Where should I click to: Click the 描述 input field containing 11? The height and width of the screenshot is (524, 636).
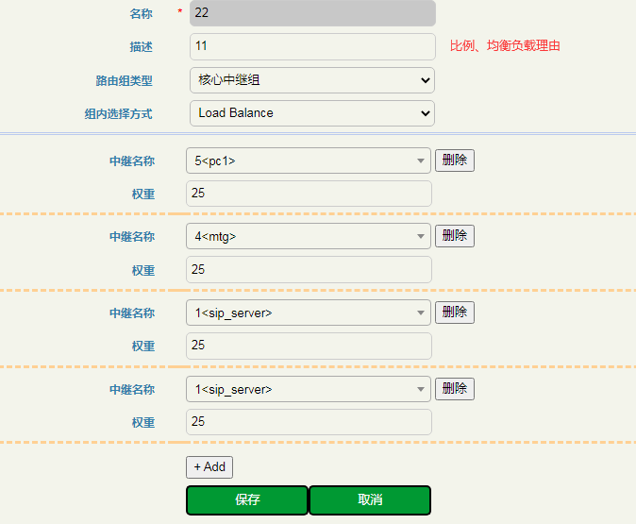pyautogui.click(x=311, y=46)
